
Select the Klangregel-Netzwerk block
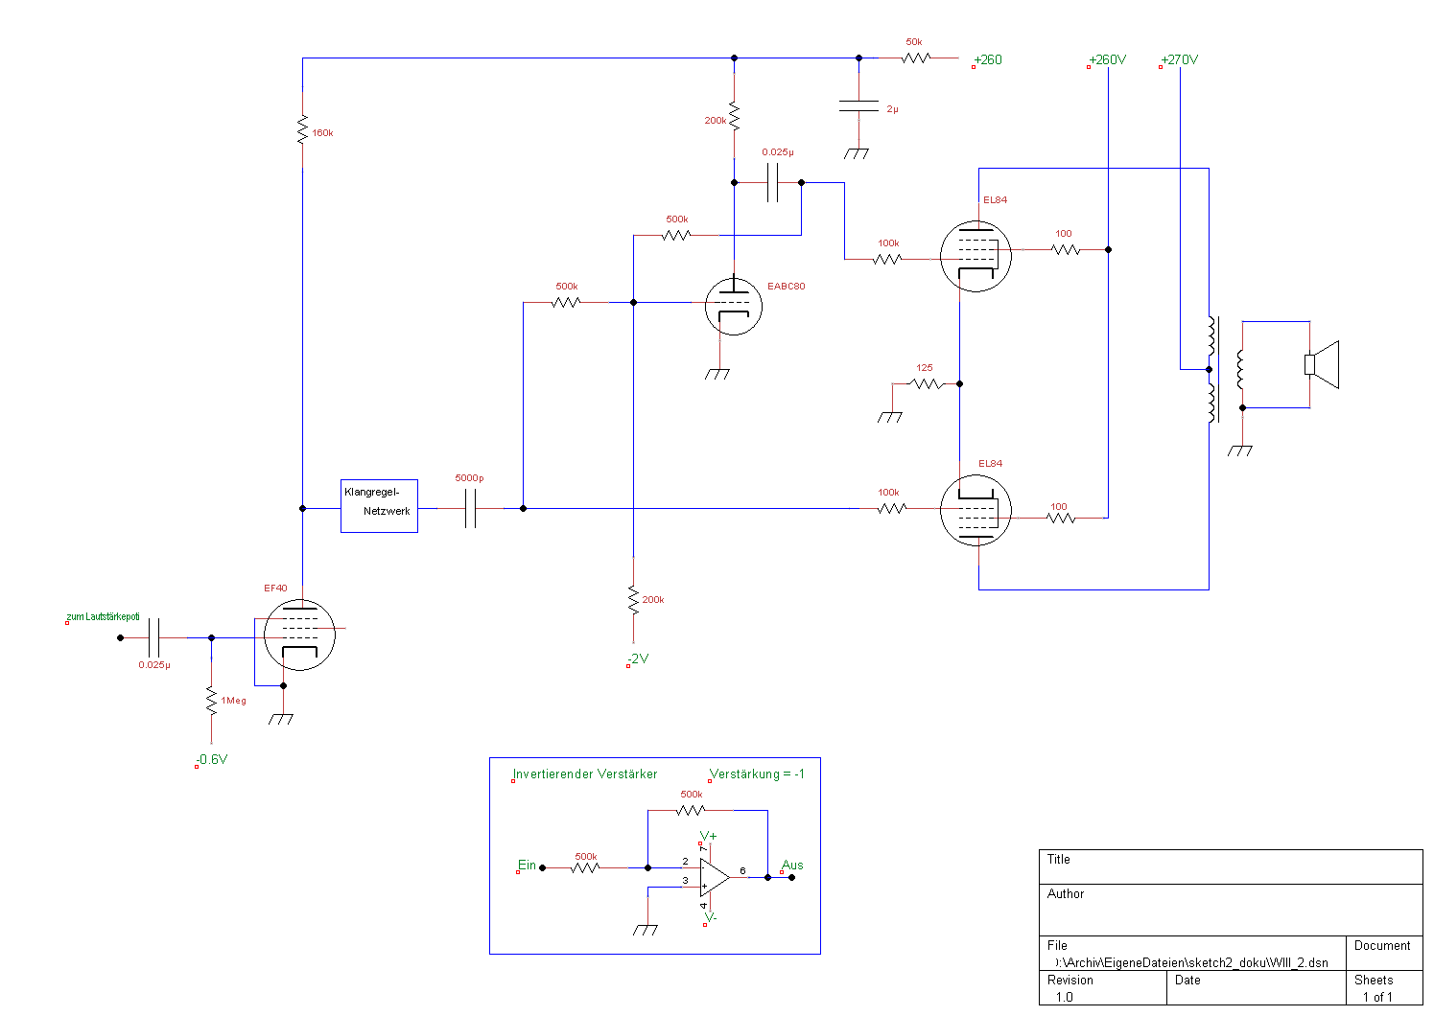pyautogui.click(x=379, y=505)
